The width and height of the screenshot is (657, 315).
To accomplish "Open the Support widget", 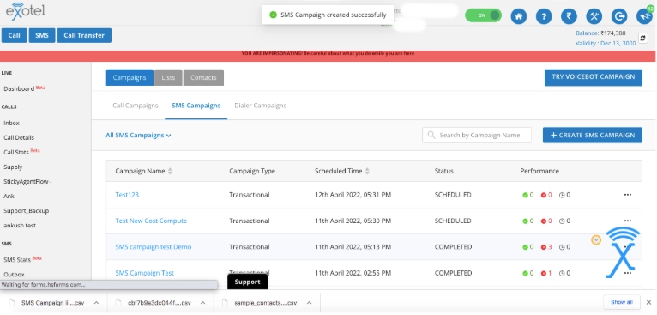I will pos(247,282).
